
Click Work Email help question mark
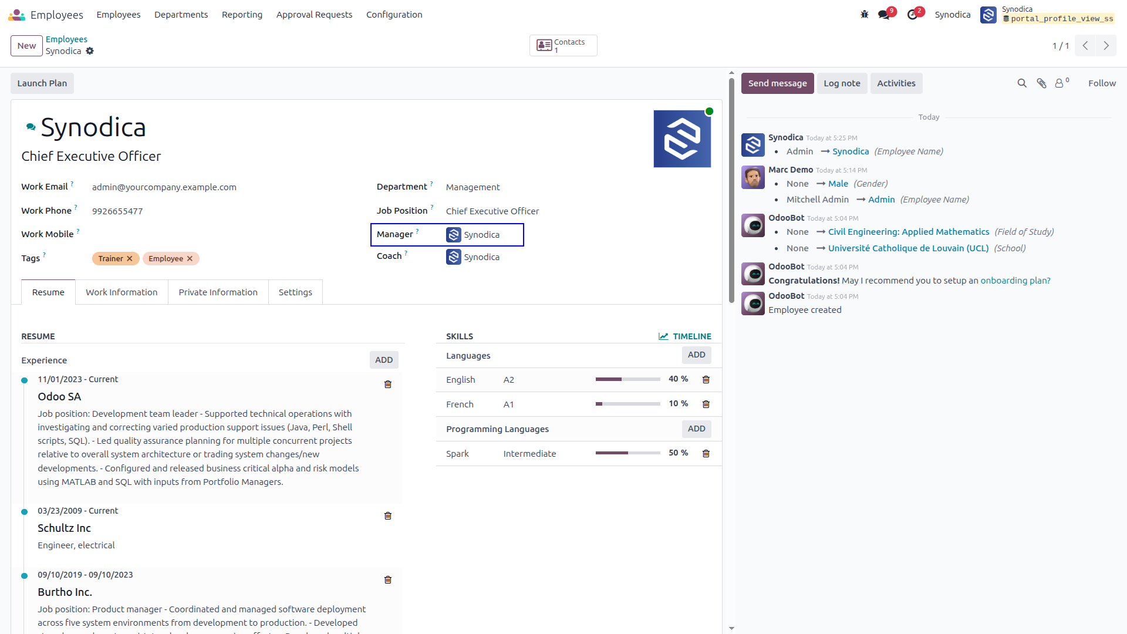click(72, 184)
